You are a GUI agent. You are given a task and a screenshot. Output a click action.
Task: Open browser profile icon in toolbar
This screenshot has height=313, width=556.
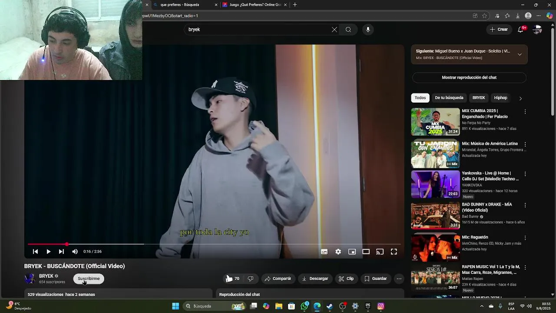[x=528, y=16]
